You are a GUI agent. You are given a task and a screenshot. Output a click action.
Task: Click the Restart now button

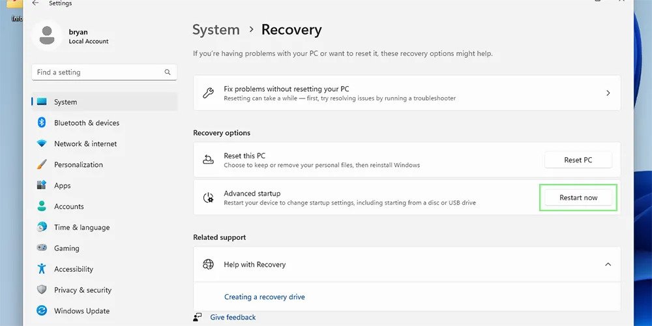tap(578, 198)
